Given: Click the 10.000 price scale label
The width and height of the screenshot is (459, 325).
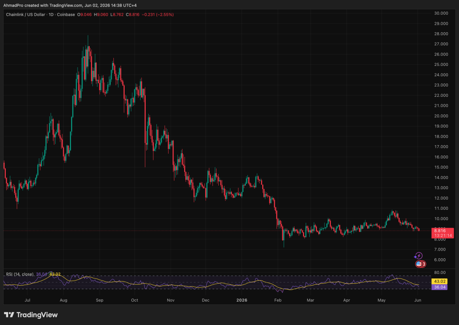Looking at the screenshot, I should click(x=441, y=218).
